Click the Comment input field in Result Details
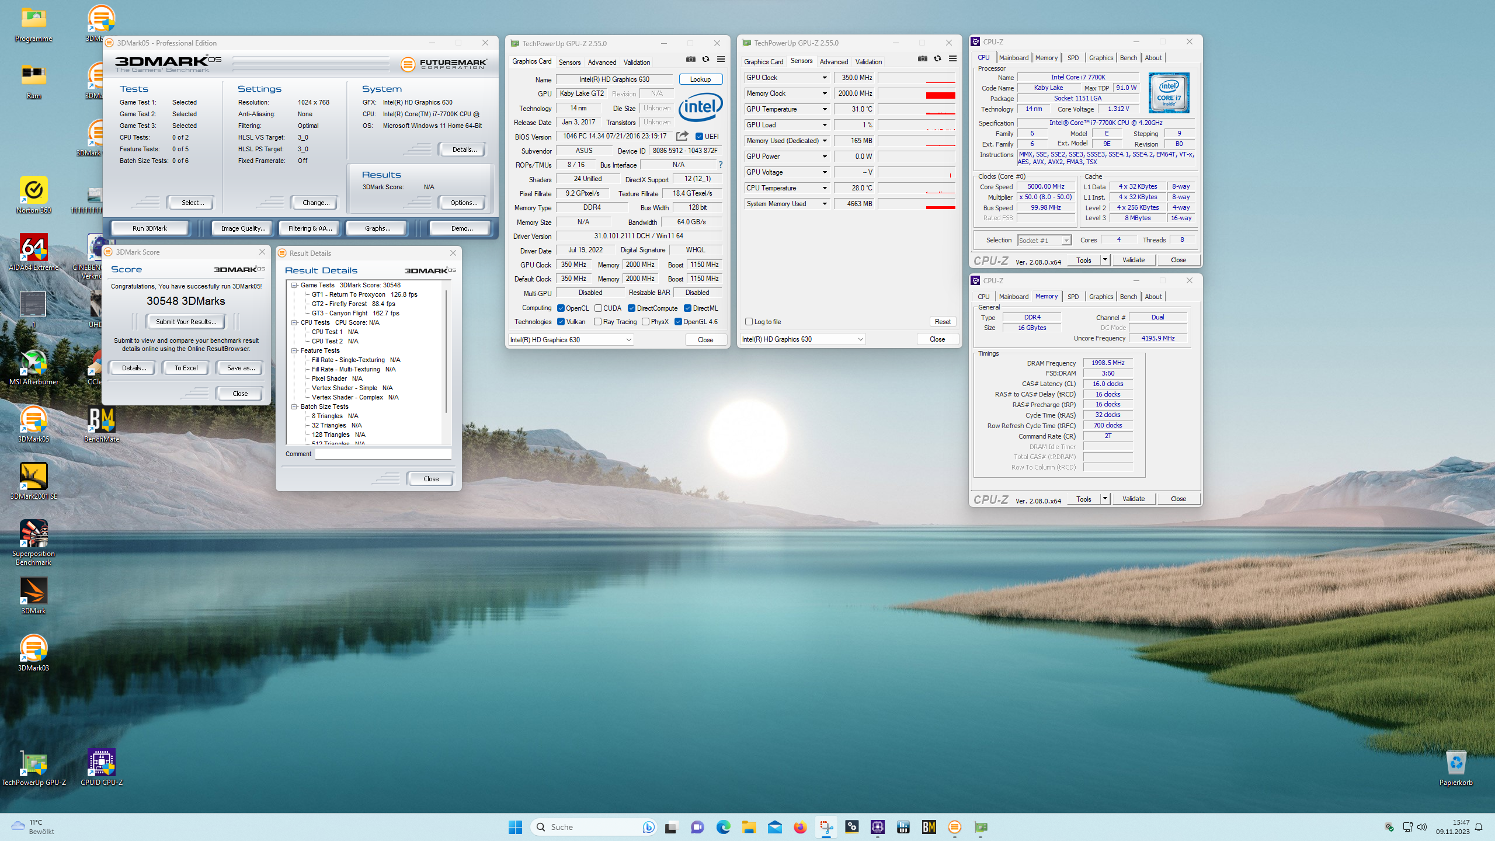The image size is (1495, 841). (x=383, y=454)
